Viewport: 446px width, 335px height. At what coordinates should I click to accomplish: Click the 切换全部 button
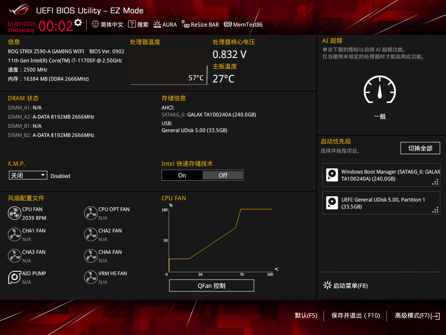tap(420, 148)
